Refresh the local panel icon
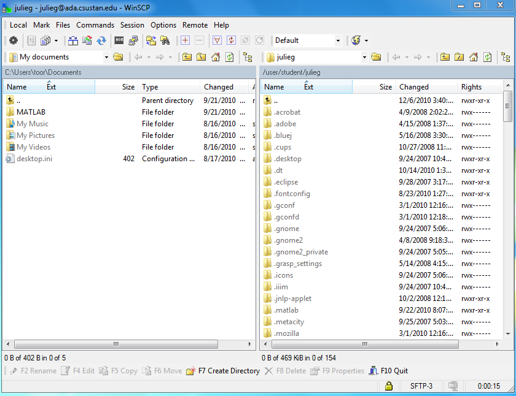 click(230, 57)
